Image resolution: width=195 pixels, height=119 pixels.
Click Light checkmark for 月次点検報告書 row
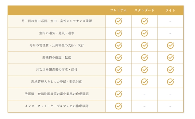(x=170, y=70)
